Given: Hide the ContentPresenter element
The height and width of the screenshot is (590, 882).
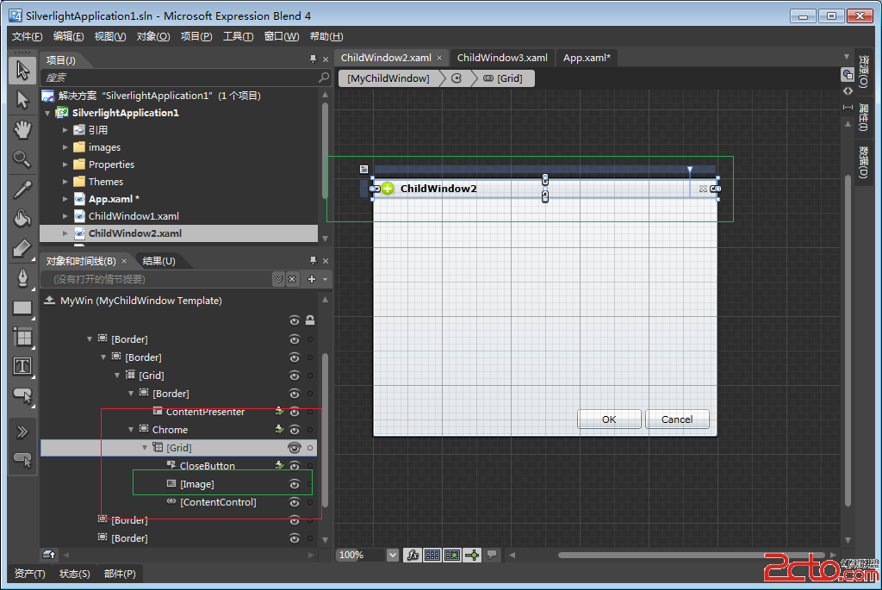Looking at the screenshot, I should tap(295, 412).
